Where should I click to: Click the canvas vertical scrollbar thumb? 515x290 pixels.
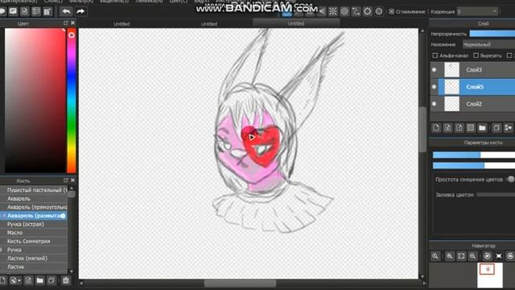click(422, 129)
